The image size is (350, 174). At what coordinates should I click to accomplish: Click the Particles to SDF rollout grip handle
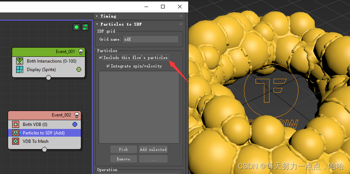point(181,24)
